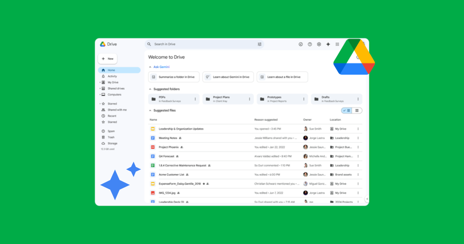Image resolution: width=464 pixels, height=244 pixels.
Task: Open more actions for Q4 Forecast row
Action: tap(358, 156)
